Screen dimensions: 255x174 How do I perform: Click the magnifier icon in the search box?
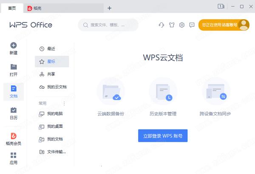85,25
